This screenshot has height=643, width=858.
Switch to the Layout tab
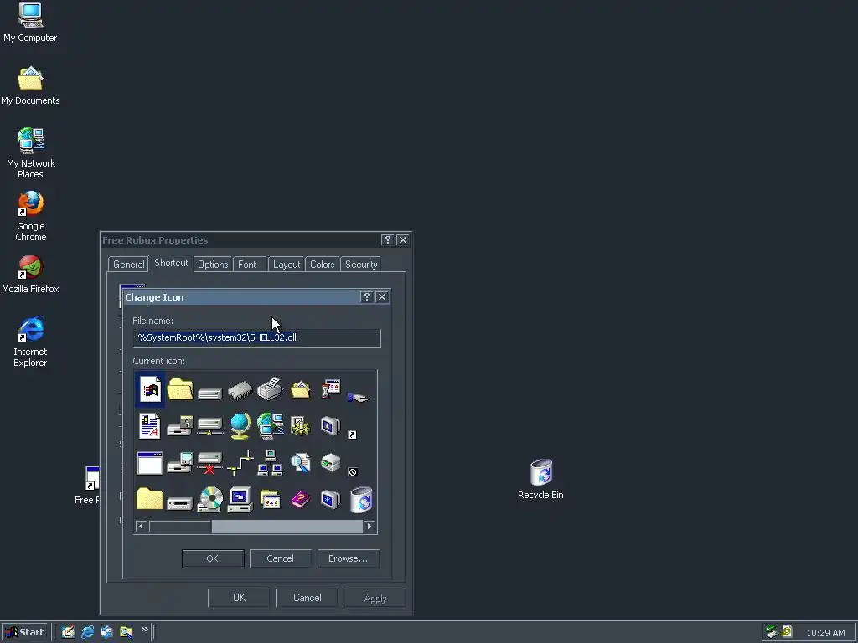[x=287, y=264]
